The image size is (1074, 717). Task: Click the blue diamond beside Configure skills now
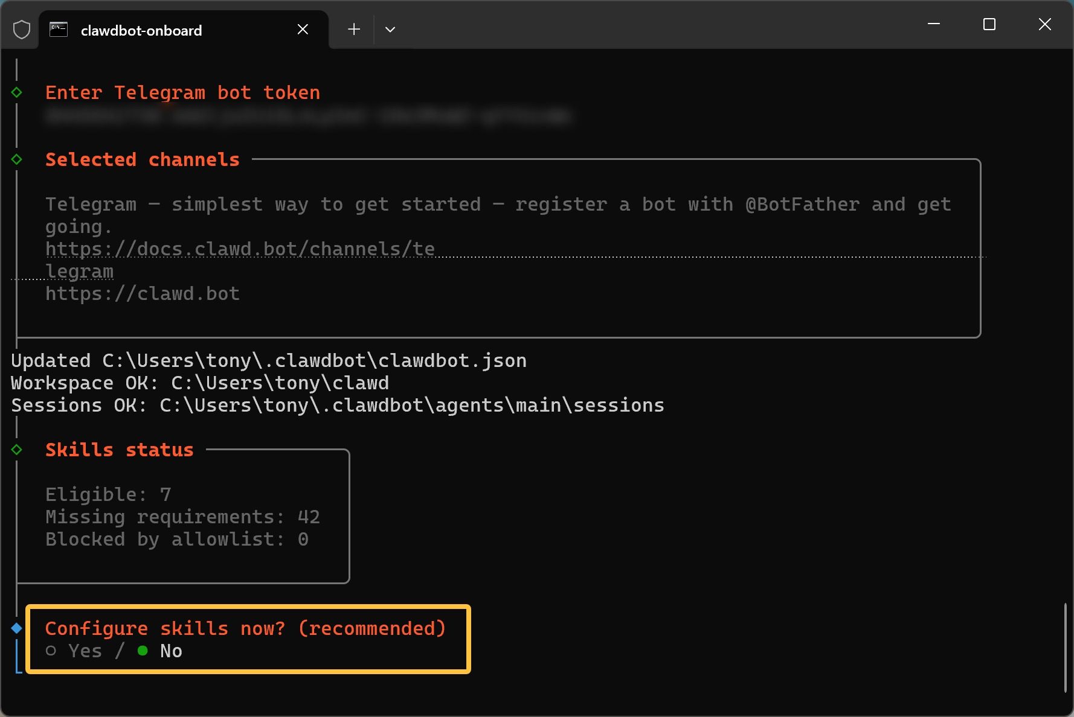[17, 628]
